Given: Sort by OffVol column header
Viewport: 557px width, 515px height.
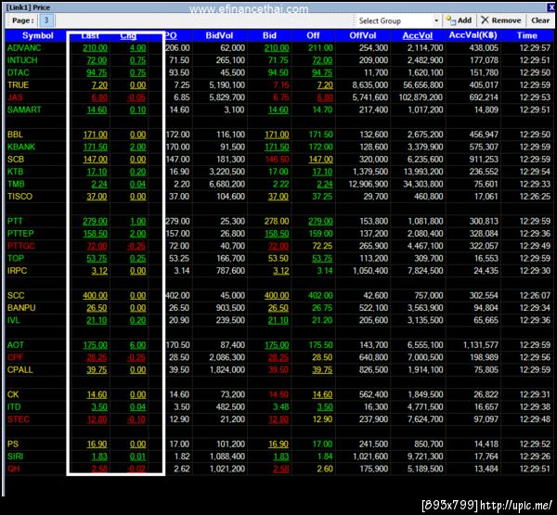Looking at the screenshot, I should click(362, 35).
